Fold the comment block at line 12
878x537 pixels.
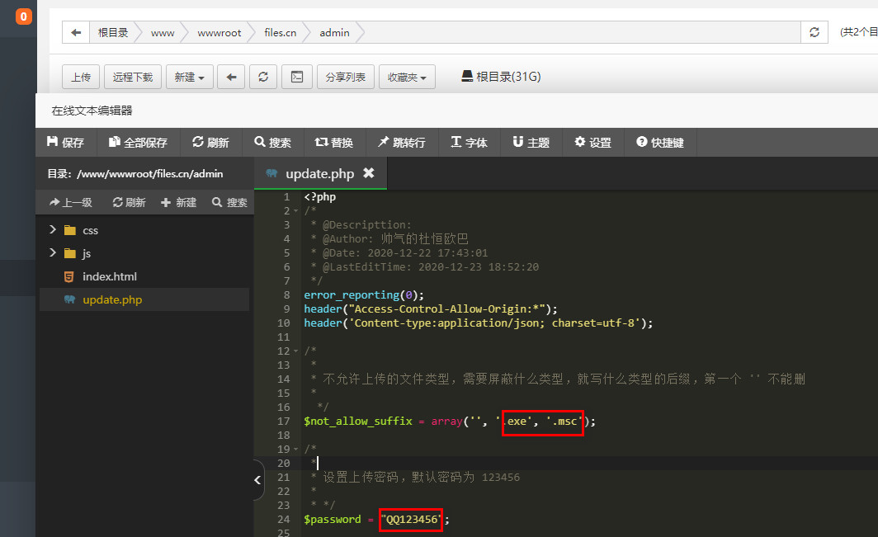[295, 351]
